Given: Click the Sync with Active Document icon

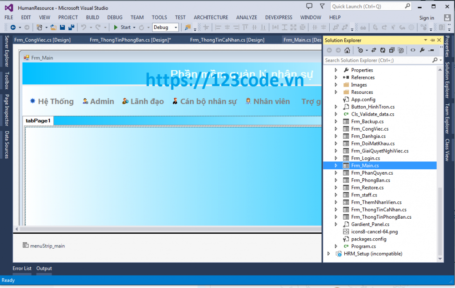Looking at the screenshot, I should tap(374, 50).
